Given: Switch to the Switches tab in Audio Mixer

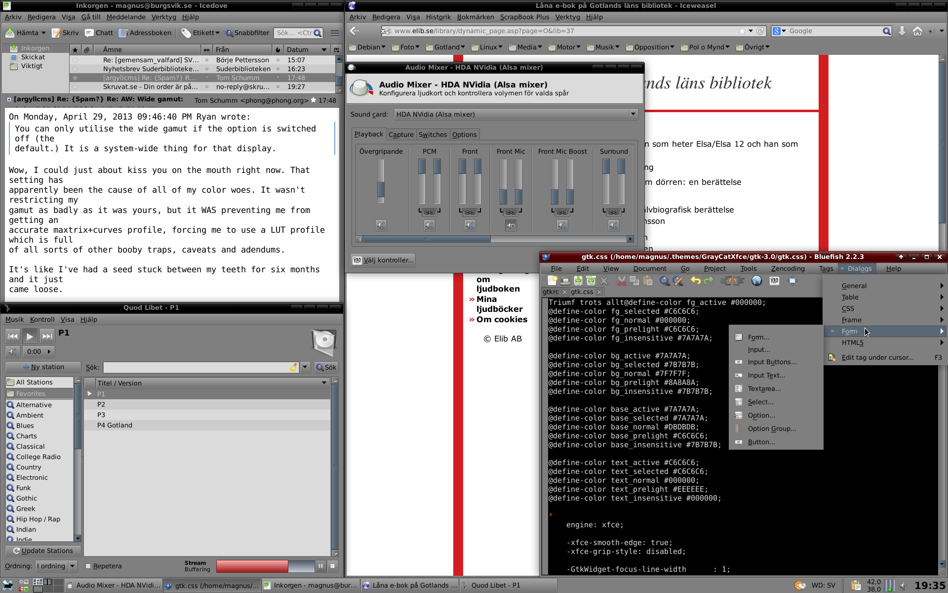Looking at the screenshot, I should [x=433, y=134].
